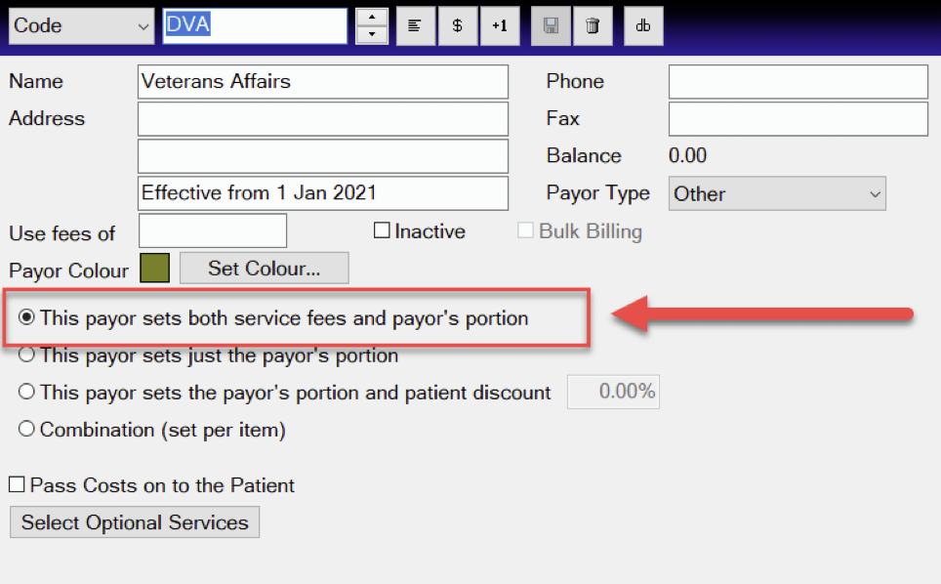Click the save disk icon
Screen dimensions: 941x584
coord(551,25)
